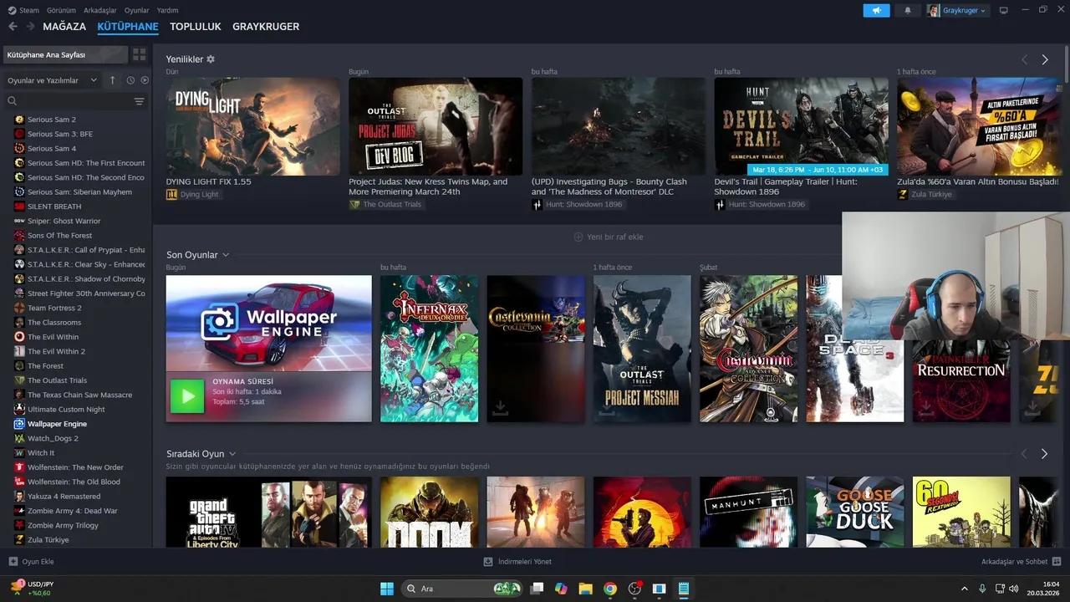The image size is (1070, 602).
Task: Click the Zula Türkiye list icon
Action: pyautogui.click(x=19, y=540)
